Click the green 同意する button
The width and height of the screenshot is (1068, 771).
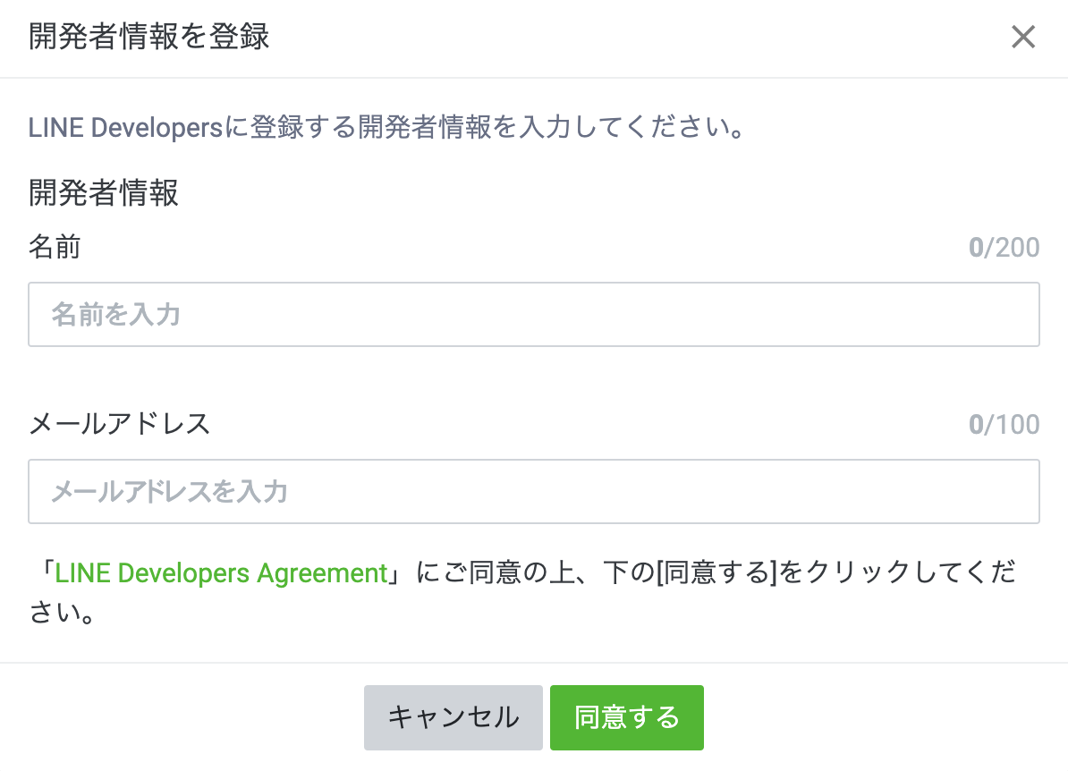[626, 717]
